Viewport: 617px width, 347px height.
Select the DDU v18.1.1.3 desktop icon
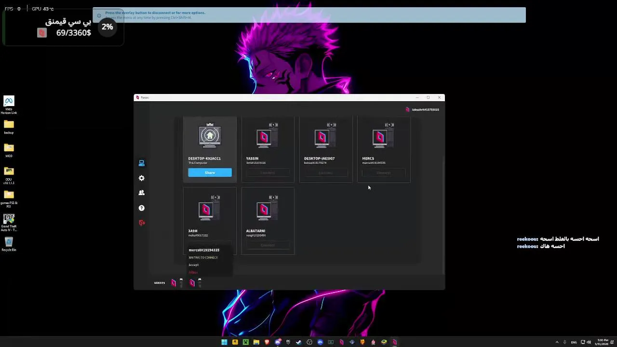pos(9,175)
